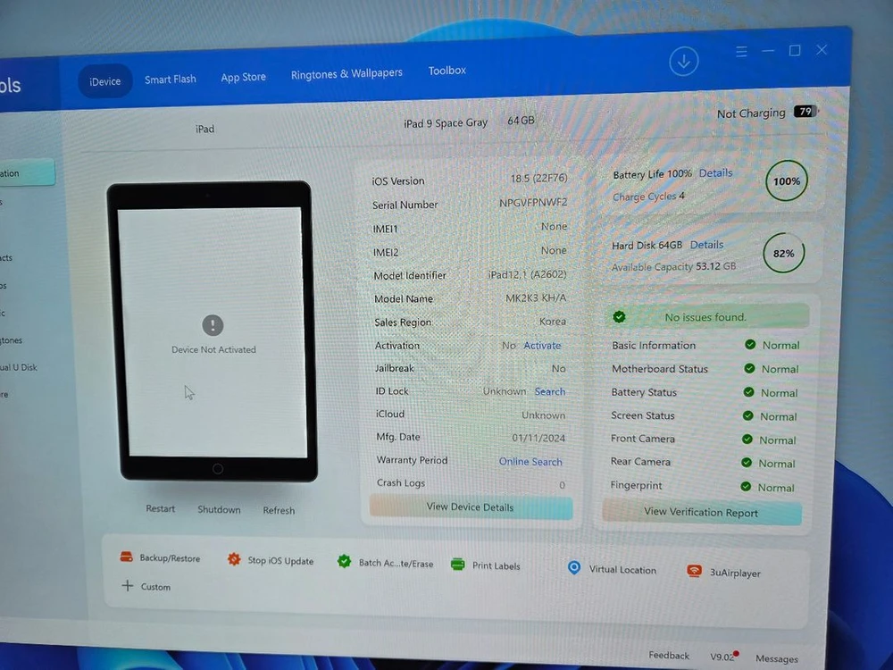This screenshot has width=893, height=670.
Task: Restart the connected iPad
Action: click(160, 508)
